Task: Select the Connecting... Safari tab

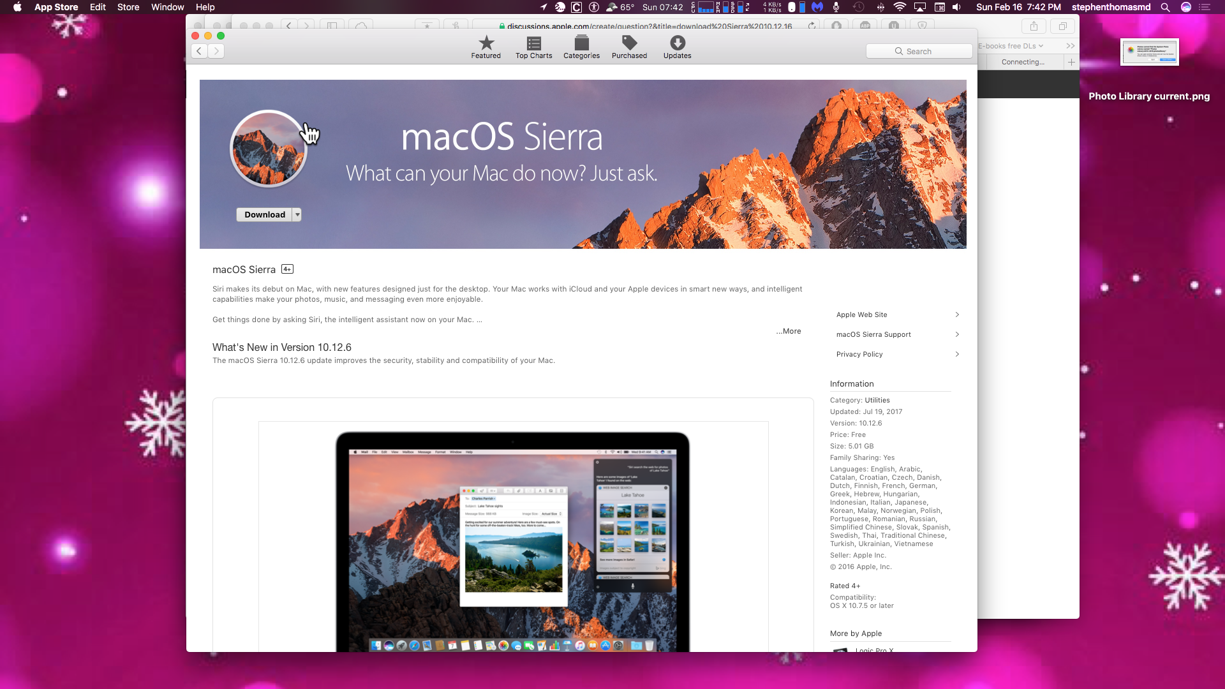Action: [x=1023, y=62]
